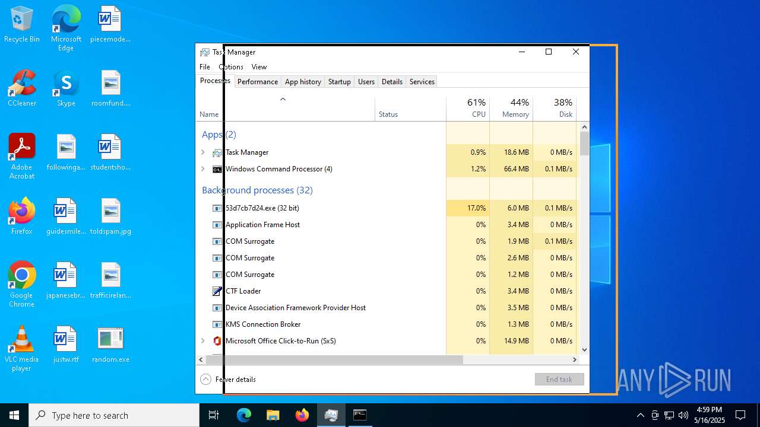Viewport: 760px width, 427px height.
Task: Click the Windows Command Processor icon
Action: [217, 169]
